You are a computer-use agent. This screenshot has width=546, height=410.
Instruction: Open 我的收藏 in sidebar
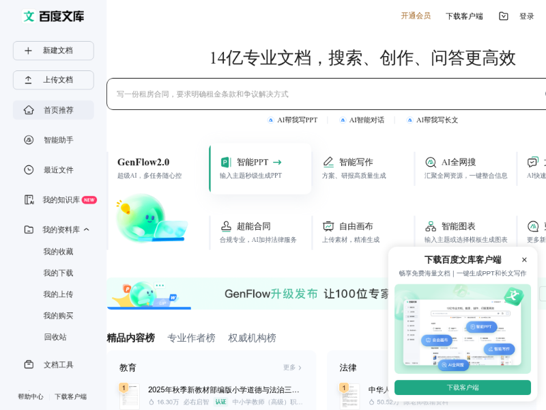click(58, 251)
